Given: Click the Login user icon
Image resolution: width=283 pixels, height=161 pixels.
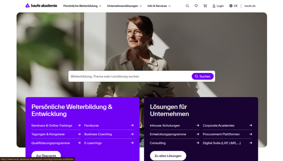Looking at the screenshot, I should point(214,6).
